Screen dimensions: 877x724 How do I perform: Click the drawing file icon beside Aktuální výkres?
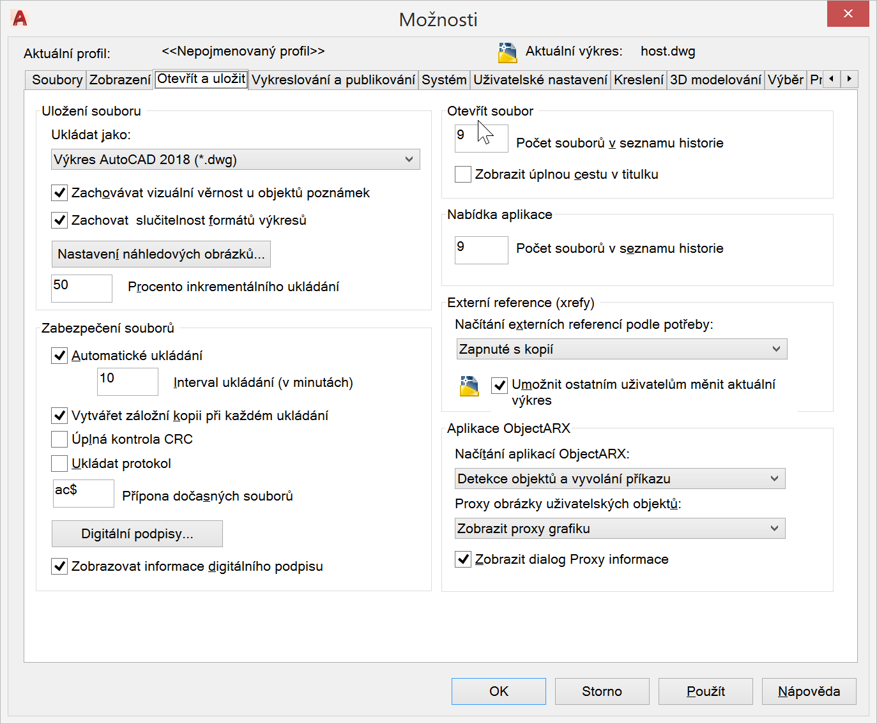(x=507, y=52)
